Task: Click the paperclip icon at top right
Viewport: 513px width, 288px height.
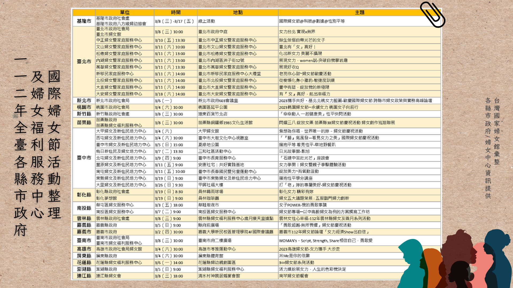Action: click(x=432, y=15)
